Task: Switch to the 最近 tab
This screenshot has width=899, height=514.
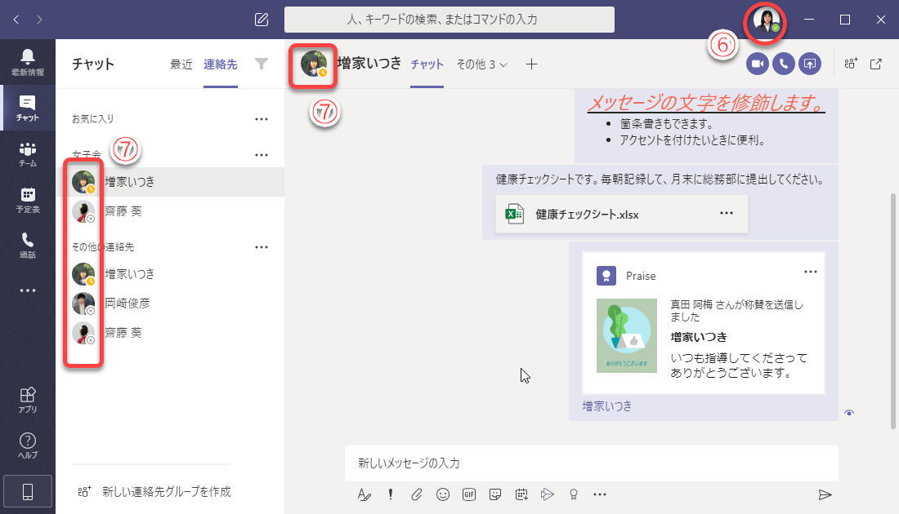Action: 181,64
